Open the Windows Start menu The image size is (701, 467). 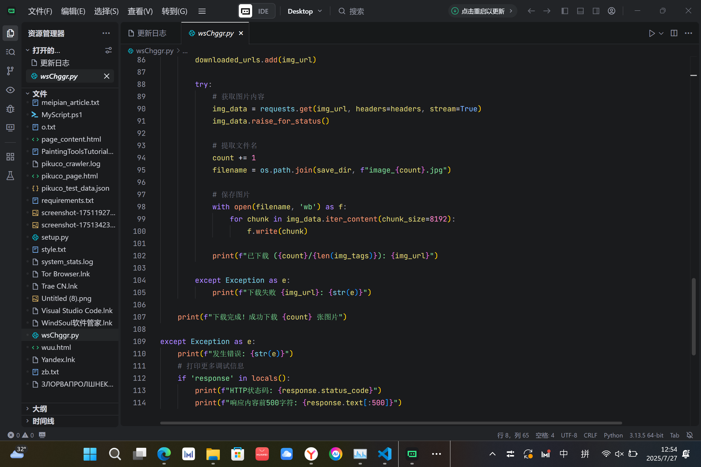[90, 454]
